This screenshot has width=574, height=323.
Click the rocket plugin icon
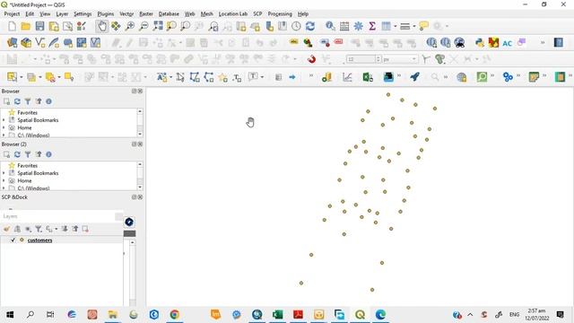click(414, 77)
